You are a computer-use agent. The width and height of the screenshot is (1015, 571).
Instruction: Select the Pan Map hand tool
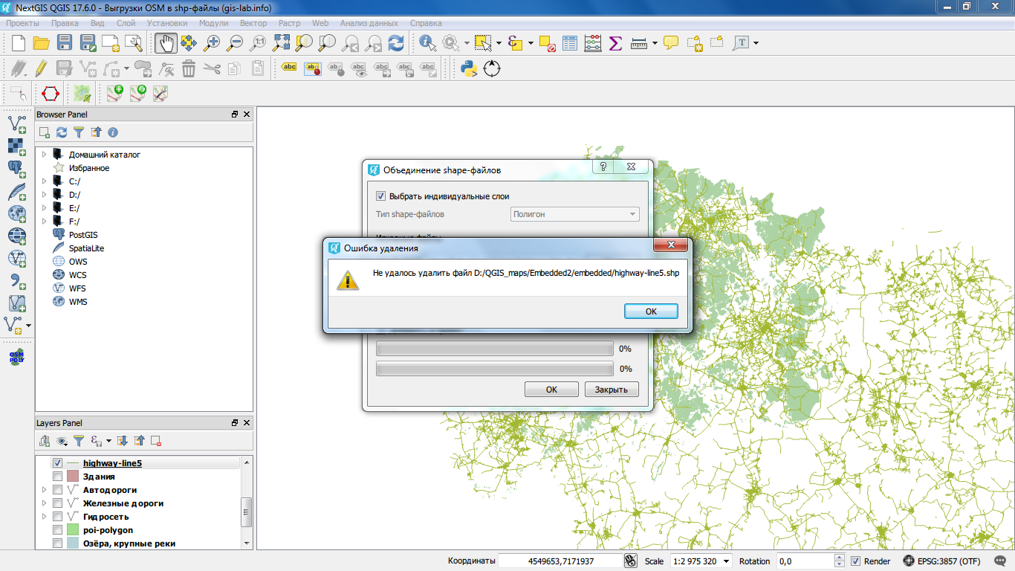(166, 43)
